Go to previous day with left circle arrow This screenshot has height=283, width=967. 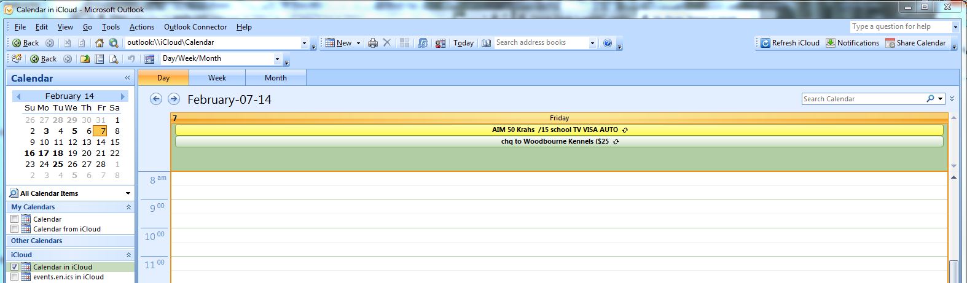pyautogui.click(x=156, y=99)
